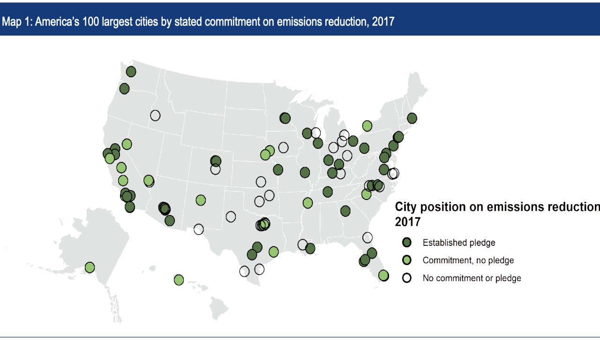Viewport: 600px width, 340px height.
Task: Select the light green Houston marker
Action: coord(274,252)
